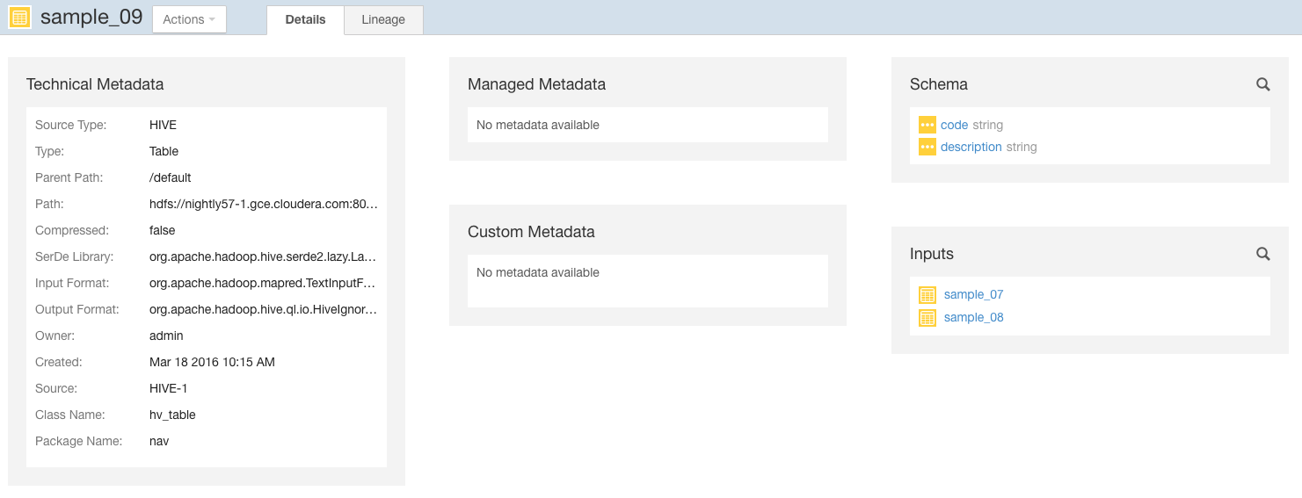The image size is (1302, 498).
Task: Click the sample_09 page title text
Action: click(91, 17)
